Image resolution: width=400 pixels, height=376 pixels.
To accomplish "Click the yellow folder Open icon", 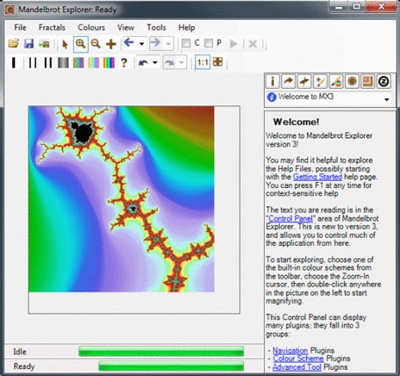I will pyautogui.click(x=13, y=44).
